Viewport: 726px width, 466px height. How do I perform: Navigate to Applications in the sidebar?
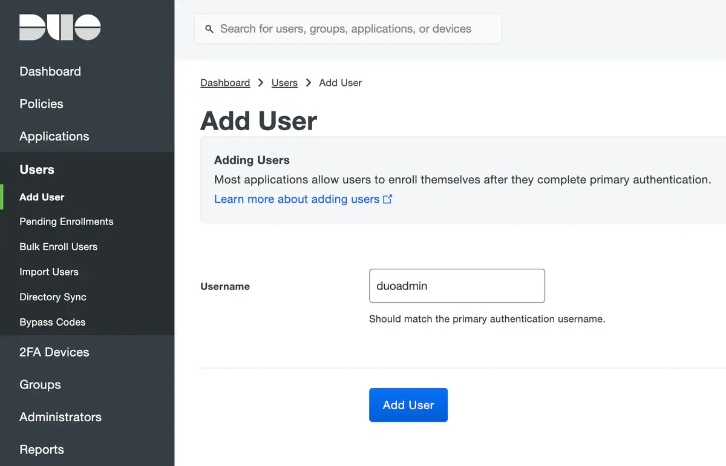[54, 136]
